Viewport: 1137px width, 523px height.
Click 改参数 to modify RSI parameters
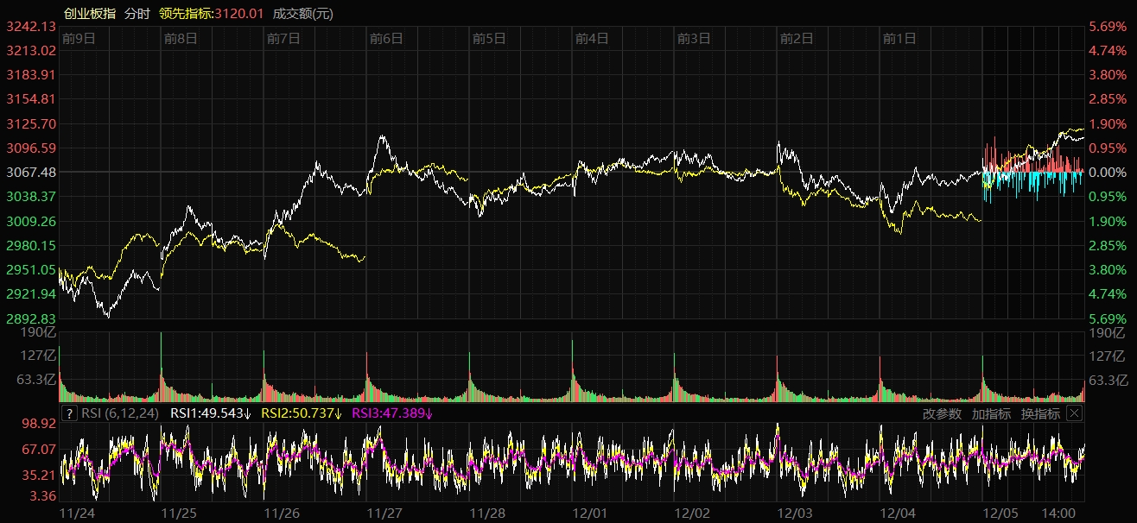pyautogui.click(x=942, y=413)
